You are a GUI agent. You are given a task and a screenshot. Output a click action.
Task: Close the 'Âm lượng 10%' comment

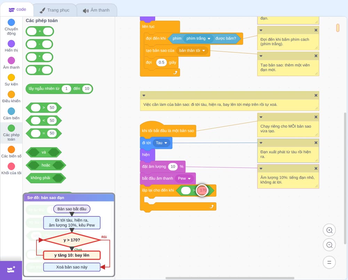point(316,168)
